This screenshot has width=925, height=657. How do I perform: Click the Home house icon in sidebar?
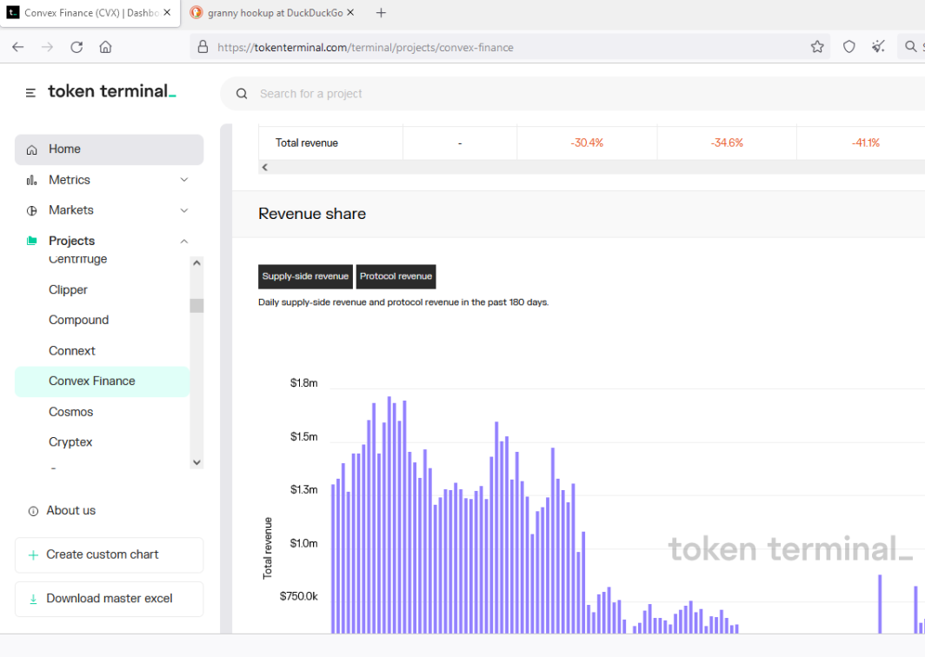tap(32, 149)
